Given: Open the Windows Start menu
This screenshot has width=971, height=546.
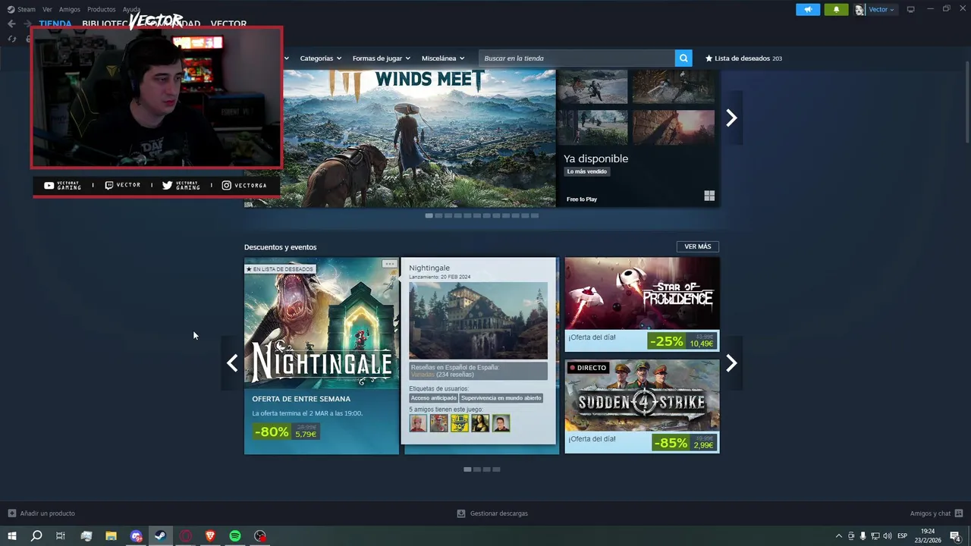Looking at the screenshot, I should point(11,536).
